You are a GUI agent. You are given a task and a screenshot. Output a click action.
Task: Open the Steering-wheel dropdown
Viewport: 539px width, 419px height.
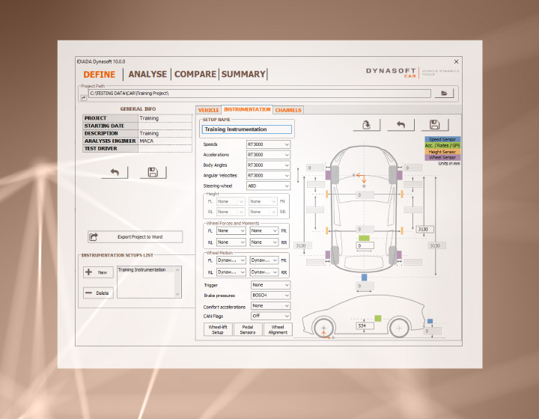268,186
